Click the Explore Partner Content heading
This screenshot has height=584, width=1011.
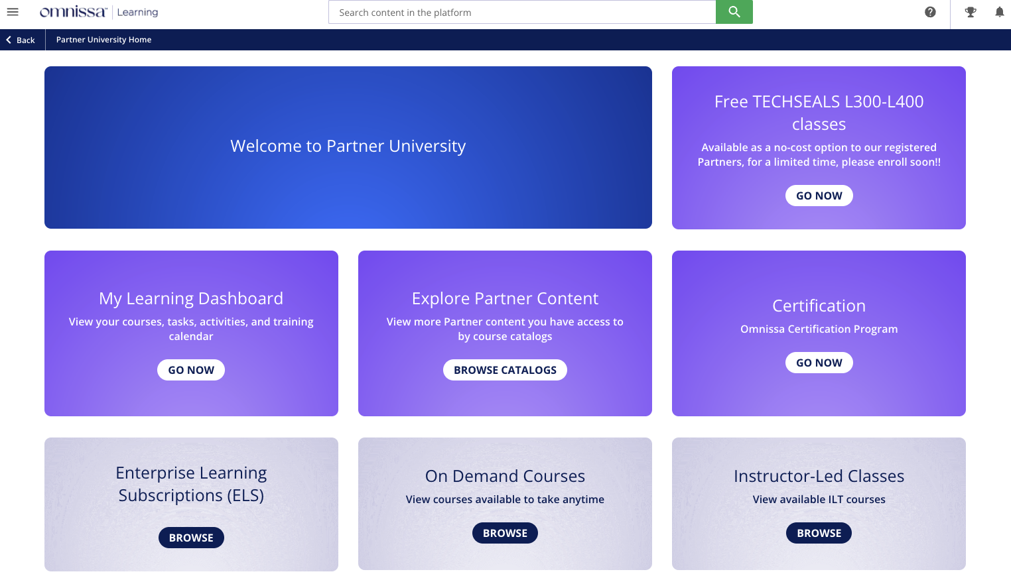click(505, 298)
